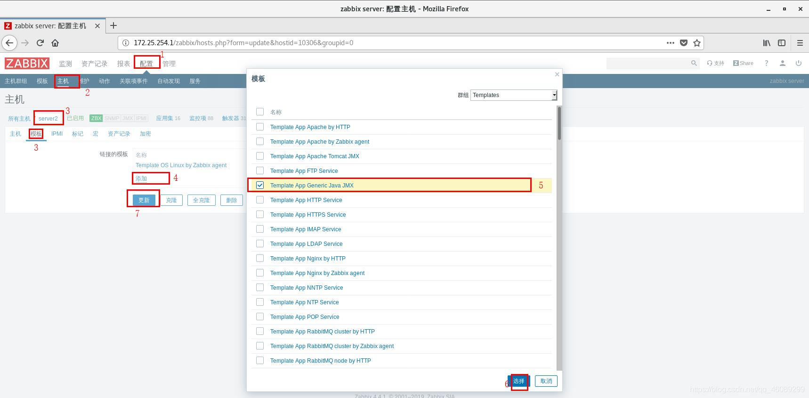Open Template OS Linux by Zabbix agent link

(x=181, y=165)
